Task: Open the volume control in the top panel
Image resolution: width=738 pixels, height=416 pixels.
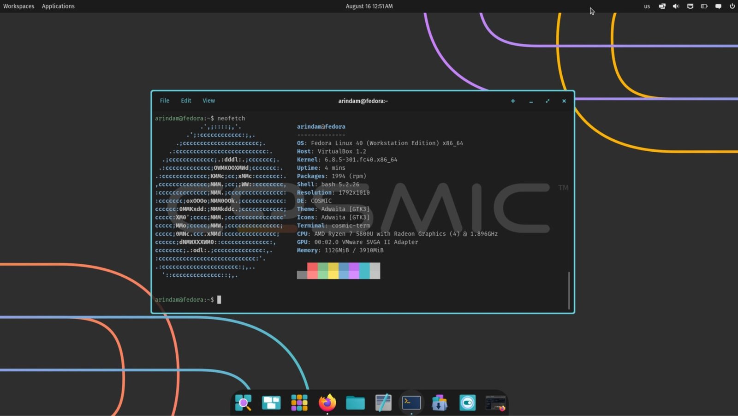Action: (x=676, y=6)
